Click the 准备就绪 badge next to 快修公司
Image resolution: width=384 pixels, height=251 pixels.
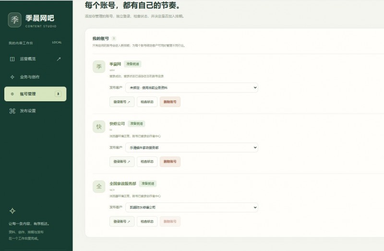[136, 124]
